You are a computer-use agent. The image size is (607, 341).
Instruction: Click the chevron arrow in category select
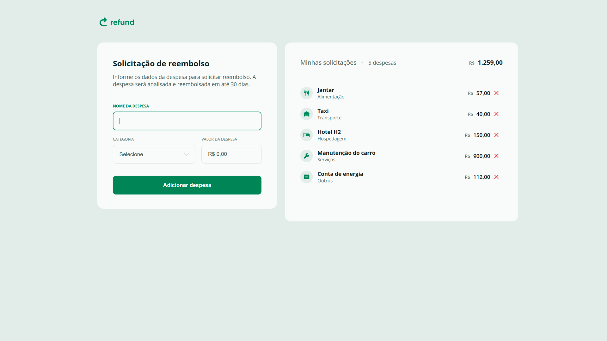tap(187, 154)
